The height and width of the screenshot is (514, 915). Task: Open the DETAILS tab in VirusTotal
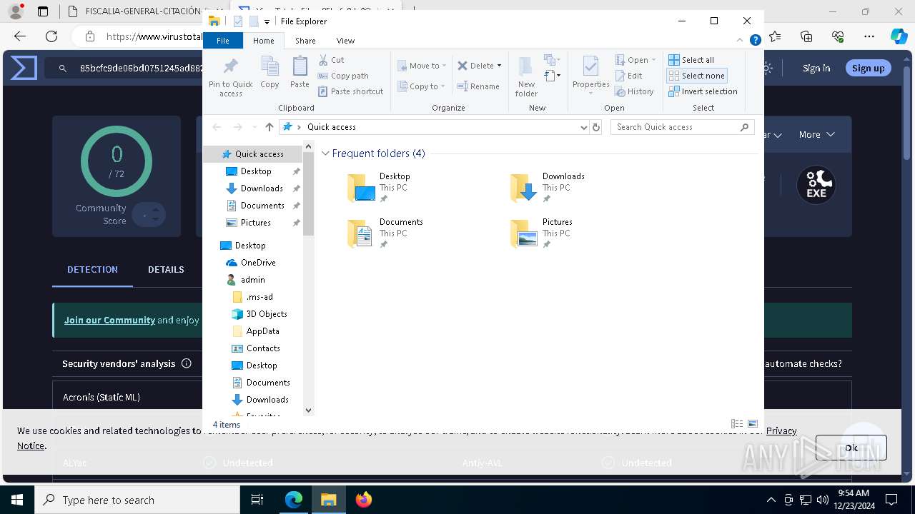click(166, 270)
